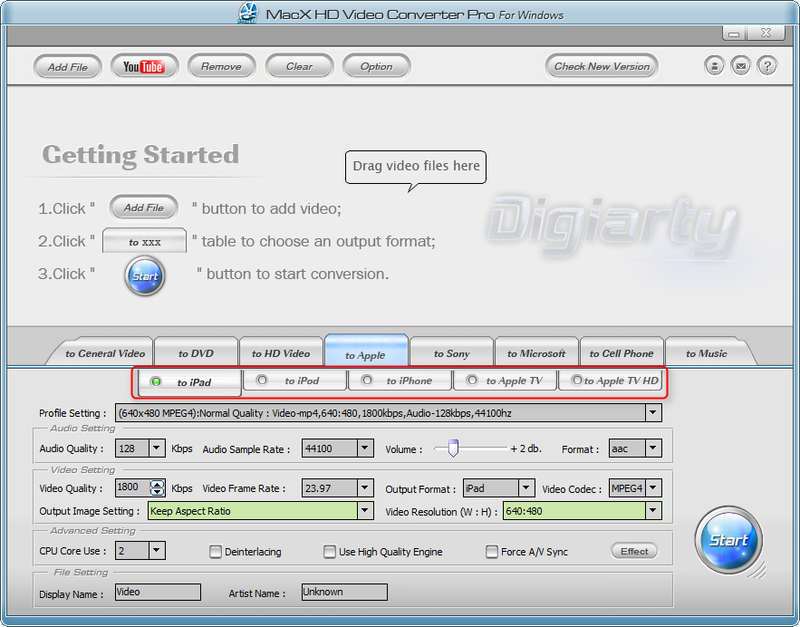Select the to iPad radio option
This screenshot has width=800, height=627.
[156, 381]
